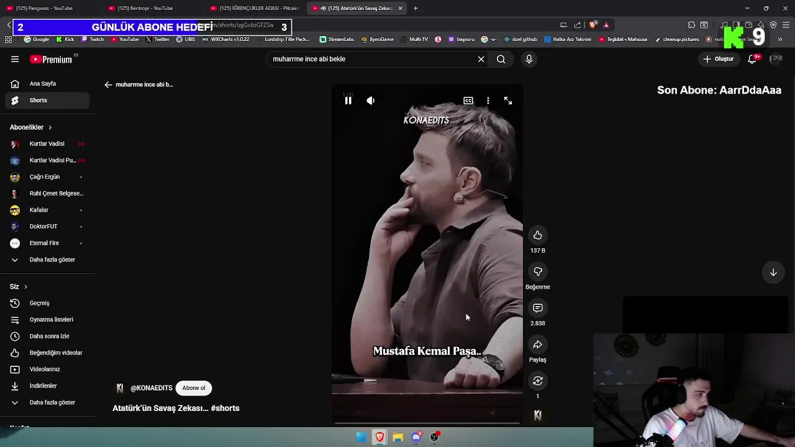This screenshot has height=447, width=795.
Task: Like the Short with 137 B likes
Action: (538, 235)
